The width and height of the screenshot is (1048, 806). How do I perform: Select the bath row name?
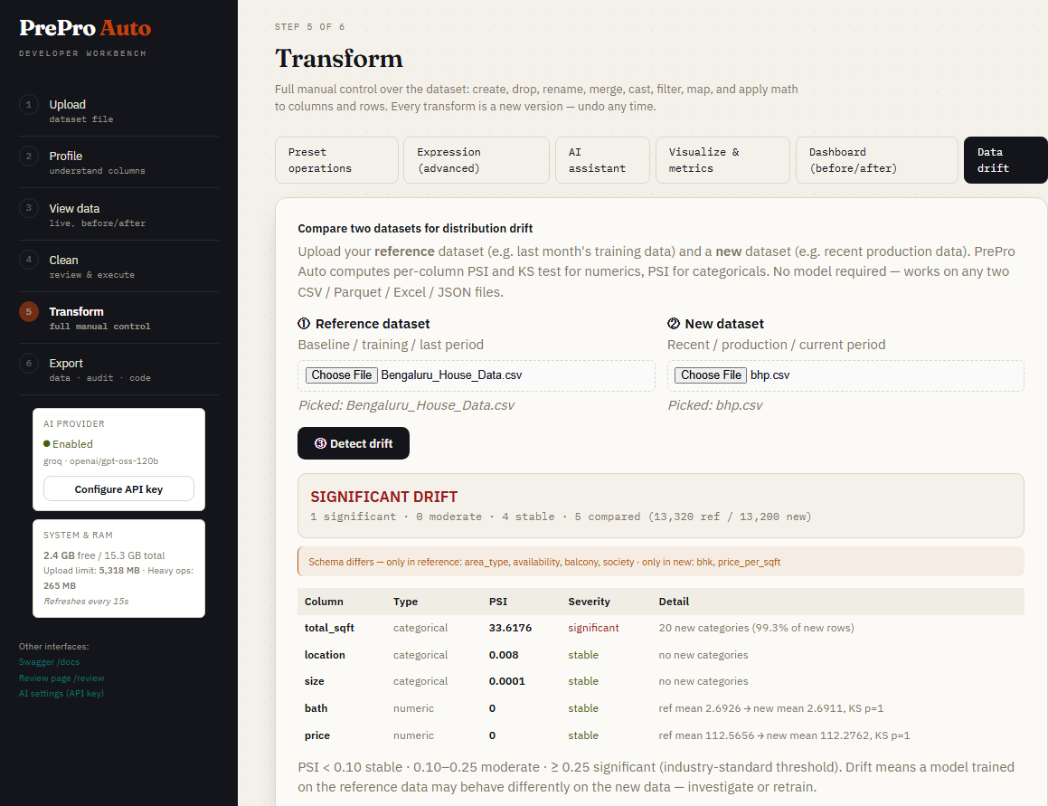point(316,708)
